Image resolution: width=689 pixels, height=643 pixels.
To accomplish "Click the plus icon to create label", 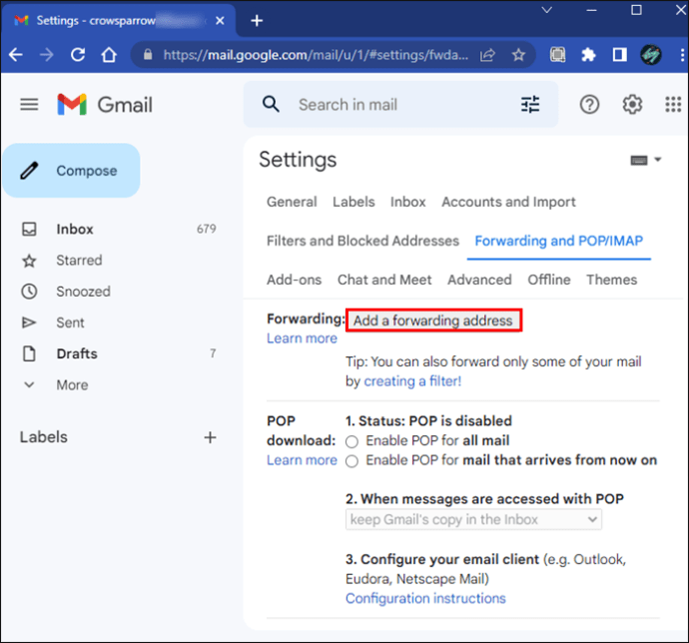I will pos(211,437).
